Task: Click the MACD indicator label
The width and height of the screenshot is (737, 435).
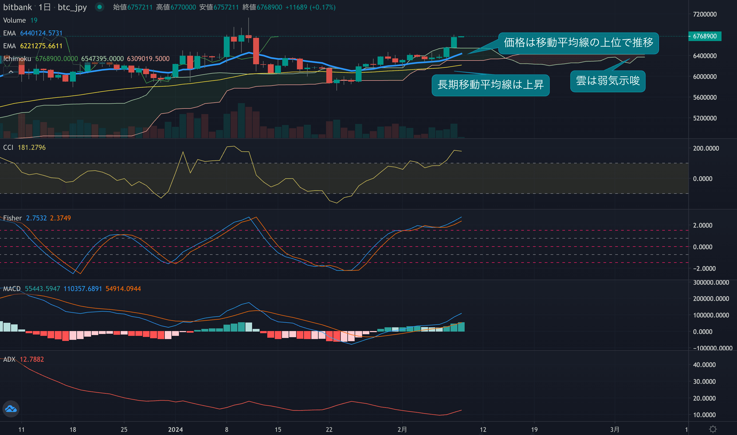Action: pos(12,289)
